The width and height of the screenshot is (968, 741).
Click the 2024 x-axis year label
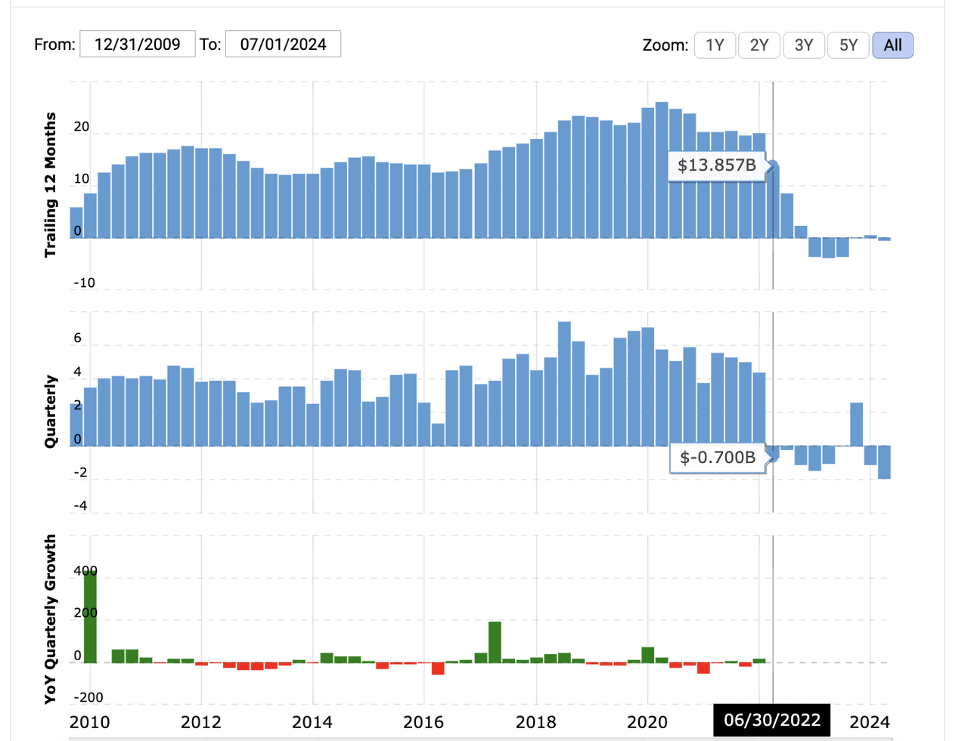(870, 722)
